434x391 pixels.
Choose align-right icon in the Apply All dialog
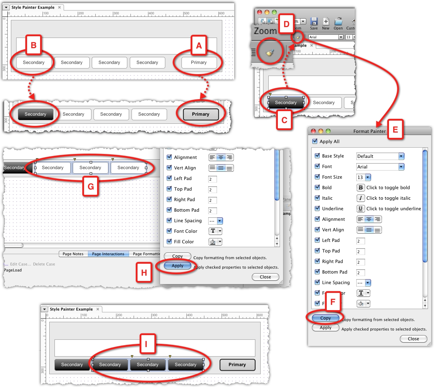[377, 219]
